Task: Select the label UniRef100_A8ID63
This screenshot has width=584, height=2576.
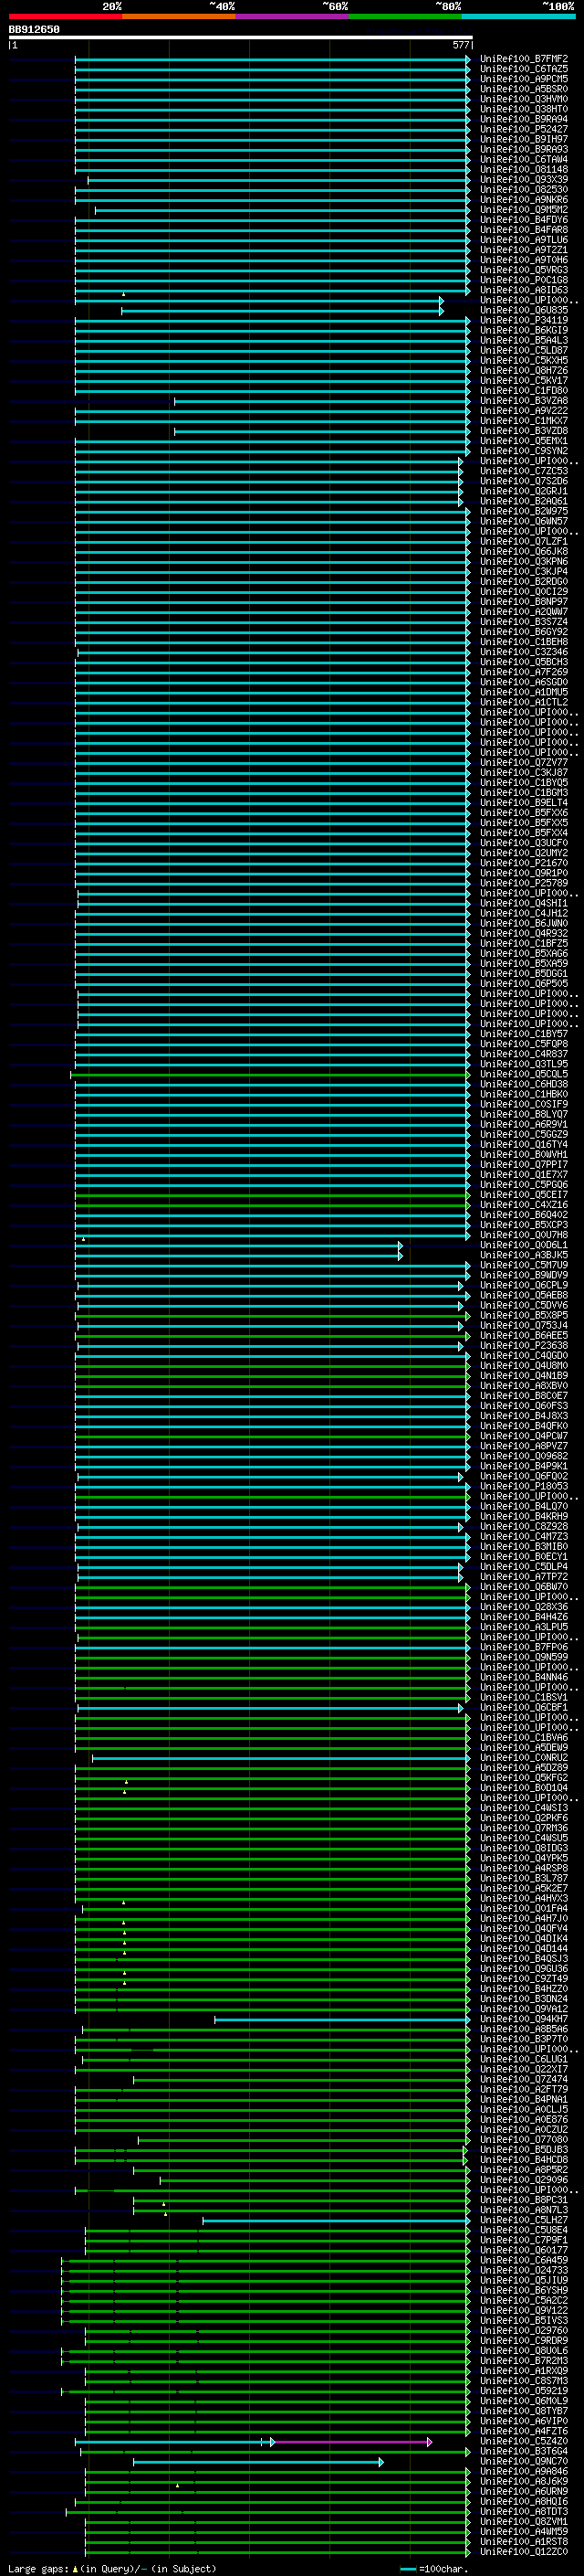Action: (x=524, y=290)
